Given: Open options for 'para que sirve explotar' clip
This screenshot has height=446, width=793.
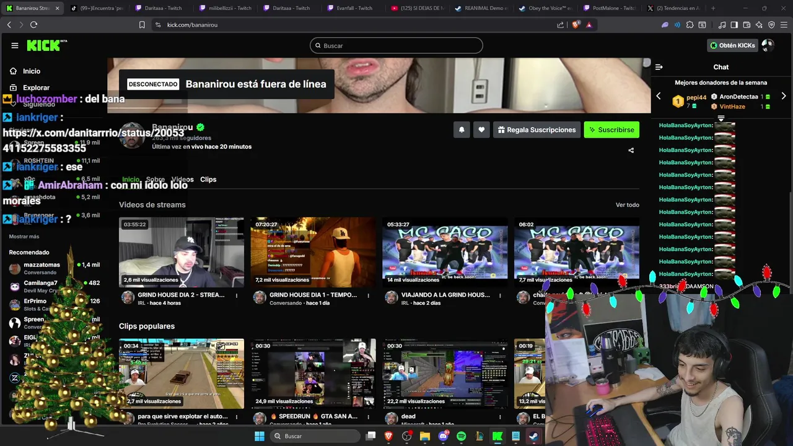Looking at the screenshot, I should [x=237, y=417].
